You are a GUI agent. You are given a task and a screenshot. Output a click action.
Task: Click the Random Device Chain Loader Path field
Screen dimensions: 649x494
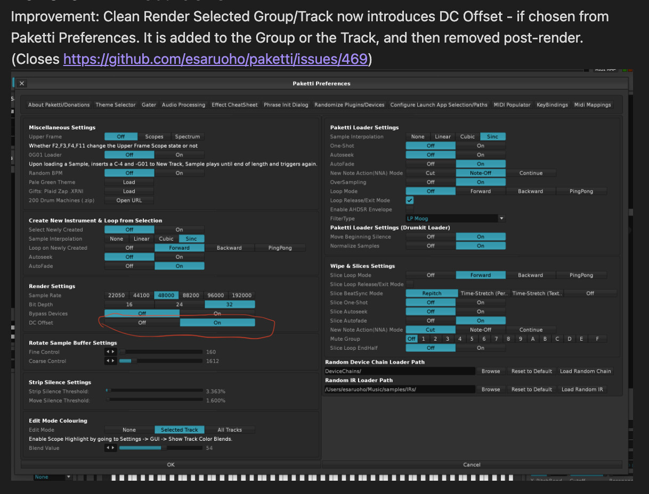point(400,371)
